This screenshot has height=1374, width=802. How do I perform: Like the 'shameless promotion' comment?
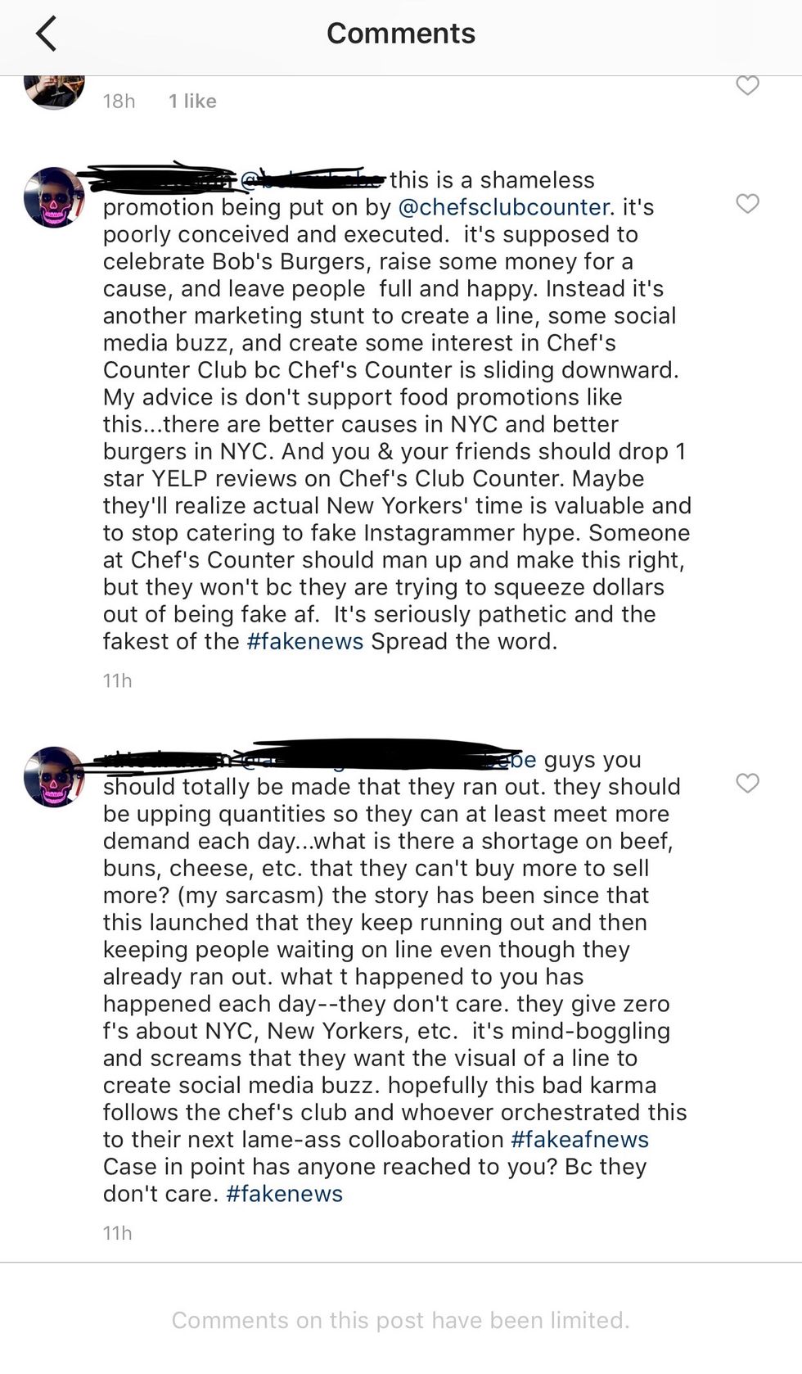(x=747, y=203)
